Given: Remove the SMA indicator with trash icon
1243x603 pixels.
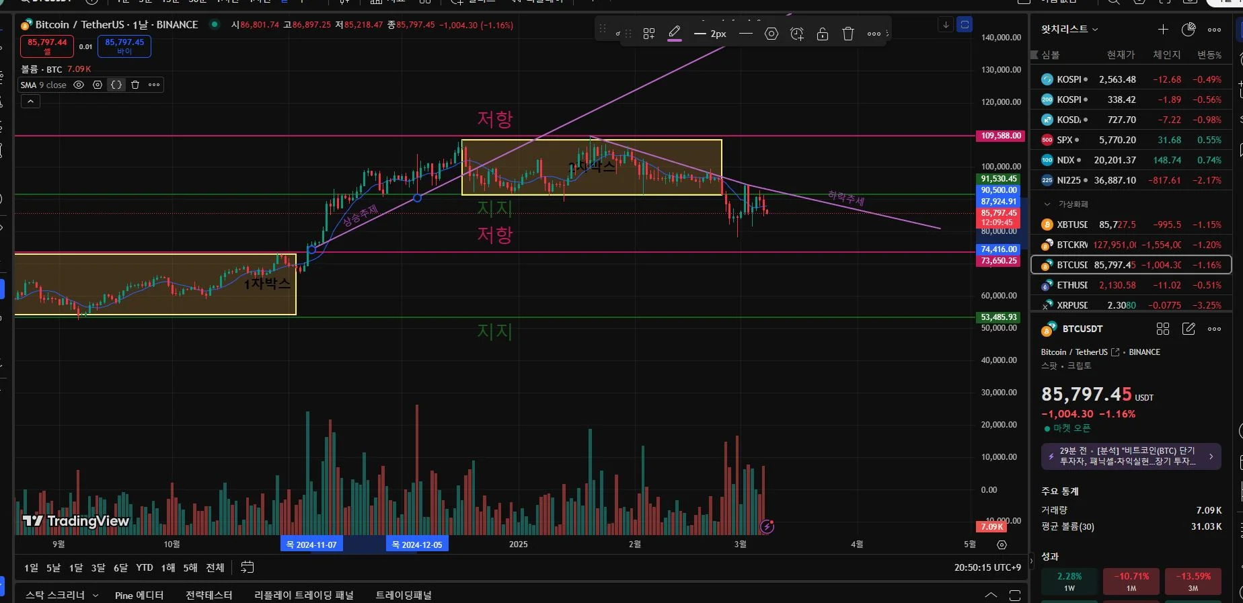Looking at the screenshot, I should point(135,85).
